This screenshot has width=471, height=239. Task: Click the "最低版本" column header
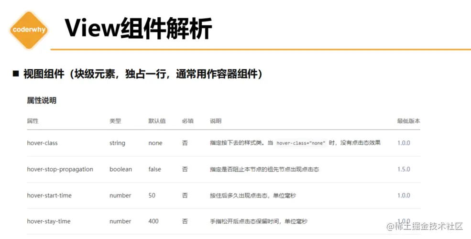pyautogui.click(x=408, y=121)
